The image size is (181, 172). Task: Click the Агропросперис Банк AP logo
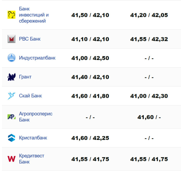[12, 117]
